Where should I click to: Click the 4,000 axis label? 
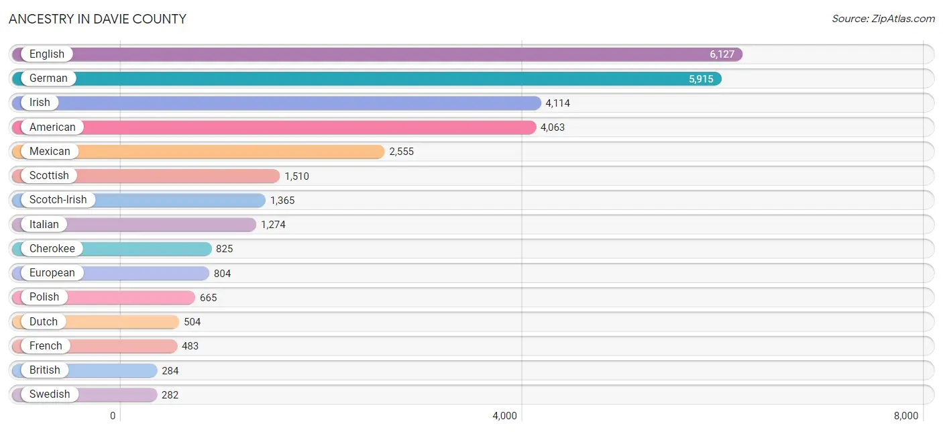click(504, 415)
